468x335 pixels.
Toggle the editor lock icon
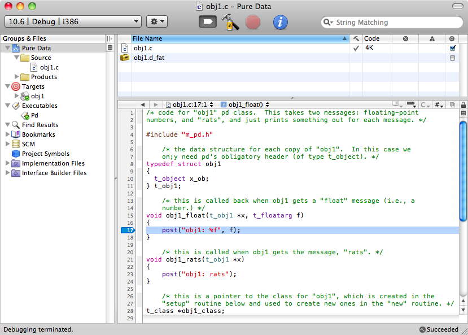click(463, 105)
